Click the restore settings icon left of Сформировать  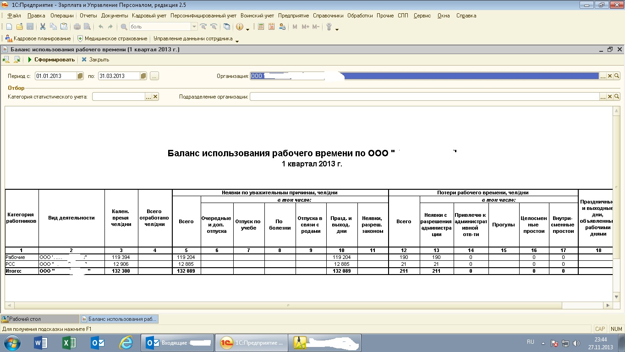tap(7, 60)
